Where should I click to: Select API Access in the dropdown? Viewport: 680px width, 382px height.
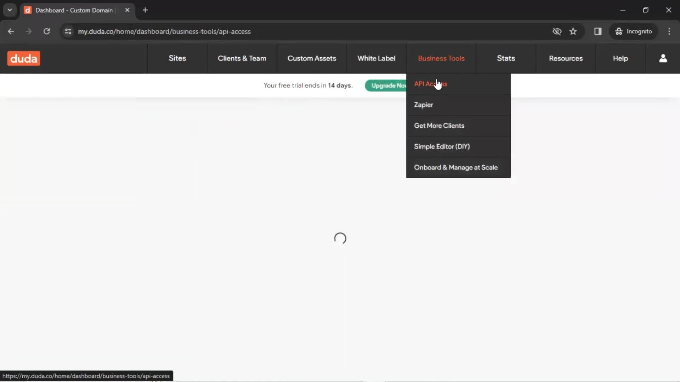point(458,84)
